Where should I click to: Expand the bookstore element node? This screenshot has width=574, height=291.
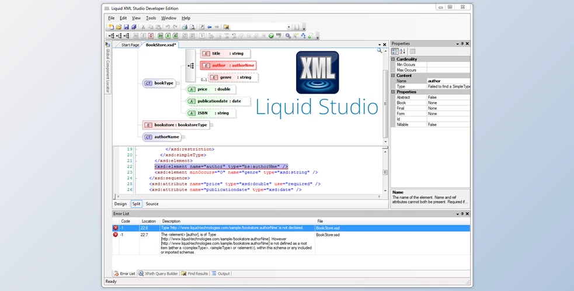(x=211, y=125)
